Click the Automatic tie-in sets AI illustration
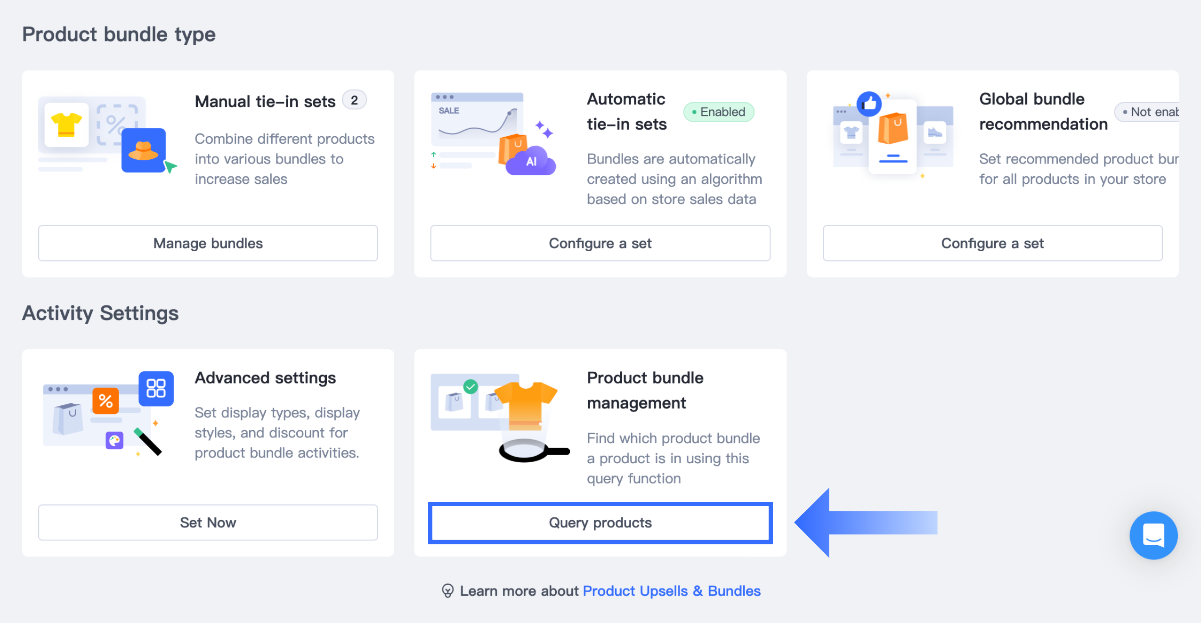 pyautogui.click(x=493, y=134)
